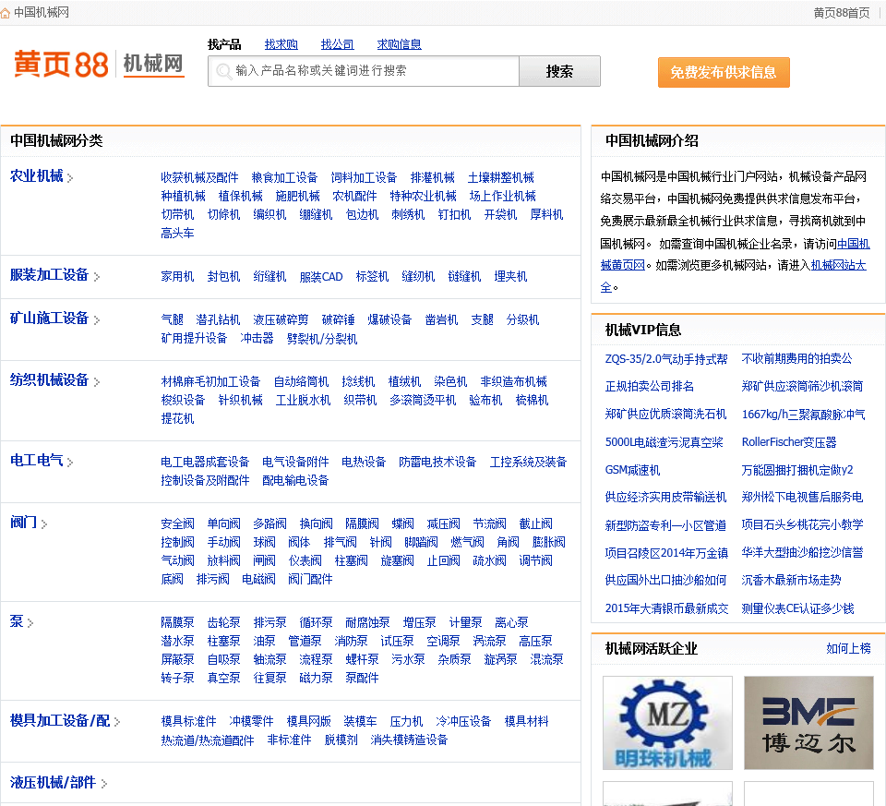Screen dimensions: 886x806
Task: Expand arrow next to 农业机械
Action: pos(70,178)
